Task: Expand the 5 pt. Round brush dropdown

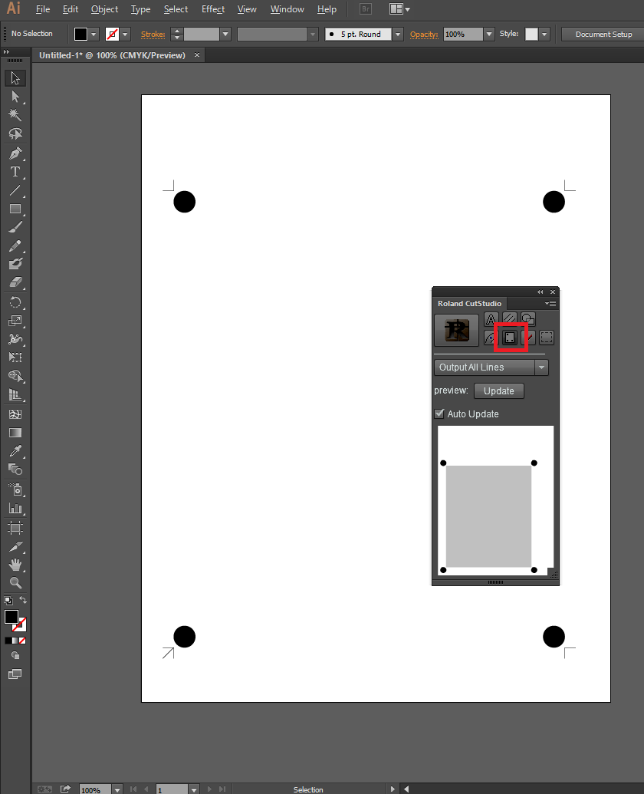Action: 397,35
